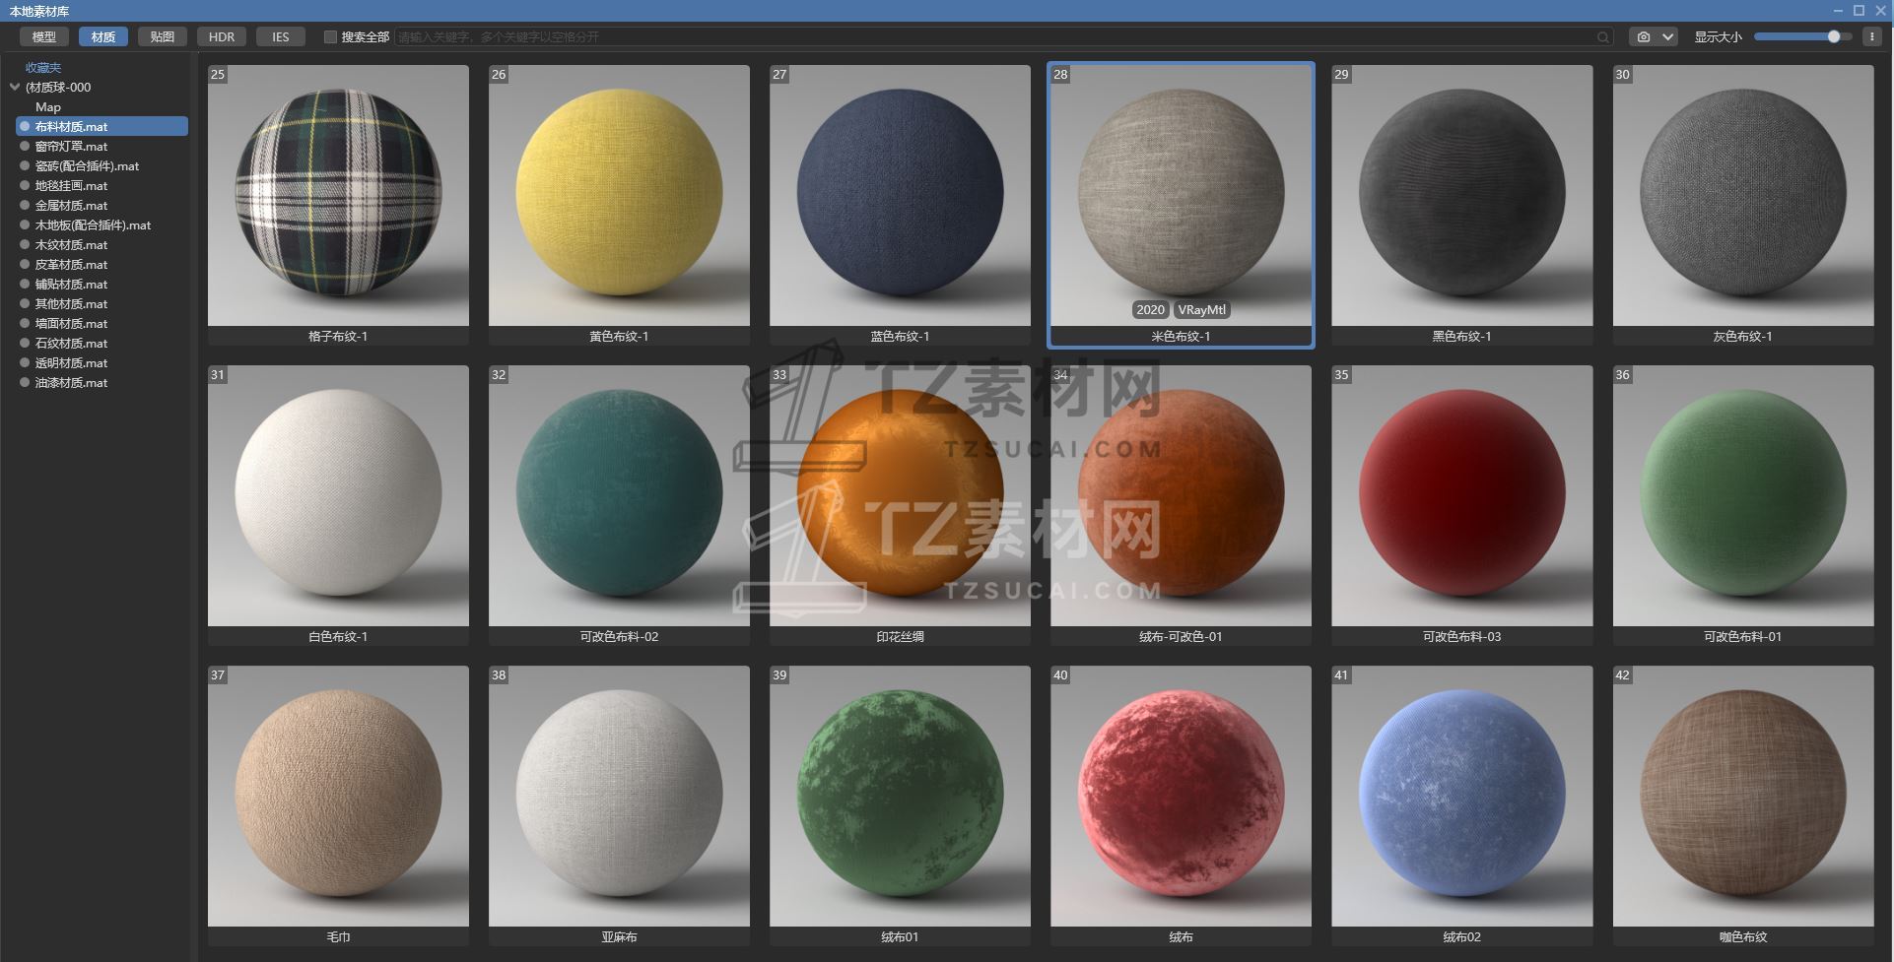The image size is (1894, 962).
Task: Open the three-dot more options menu
Action: [x=1873, y=37]
